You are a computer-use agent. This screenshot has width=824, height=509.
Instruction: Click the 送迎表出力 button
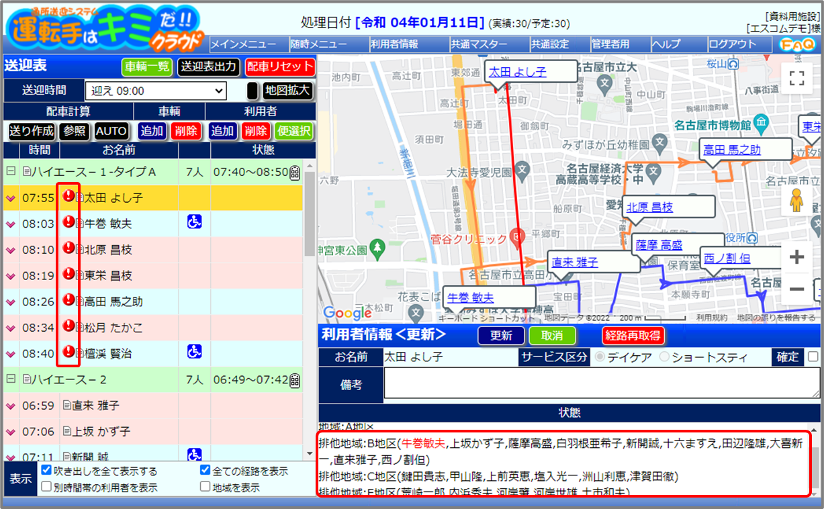coord(208,66)
